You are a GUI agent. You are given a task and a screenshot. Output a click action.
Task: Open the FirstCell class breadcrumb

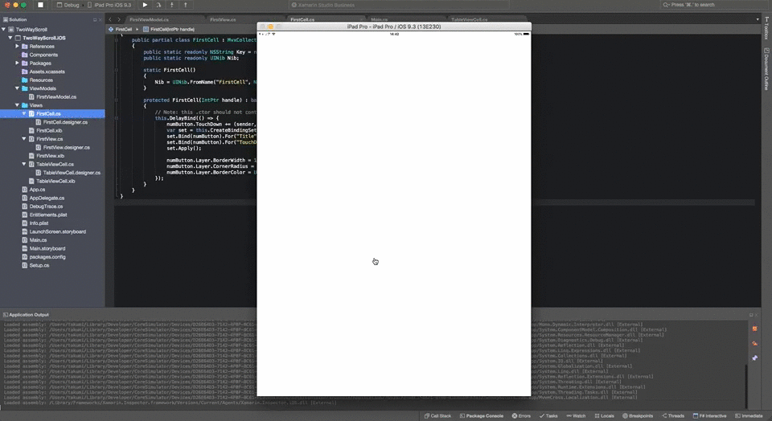pos(120,30)
